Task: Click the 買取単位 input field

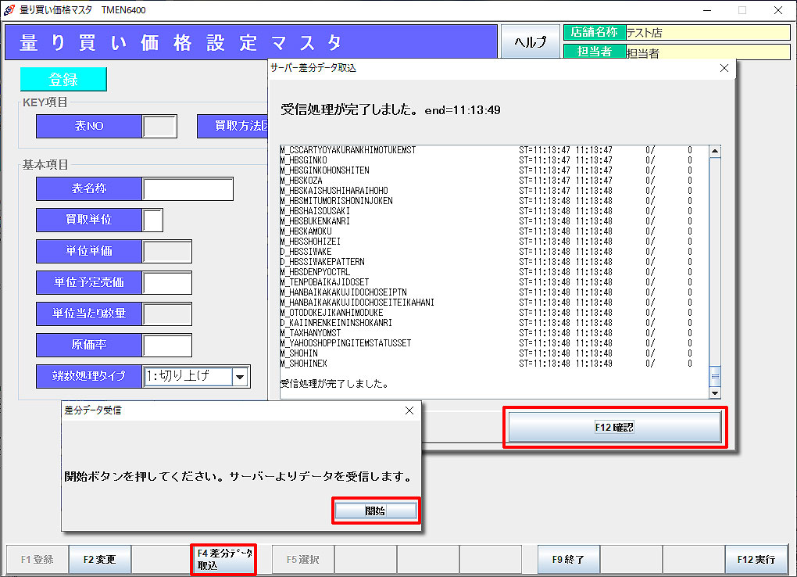Action: pos(152,220)
